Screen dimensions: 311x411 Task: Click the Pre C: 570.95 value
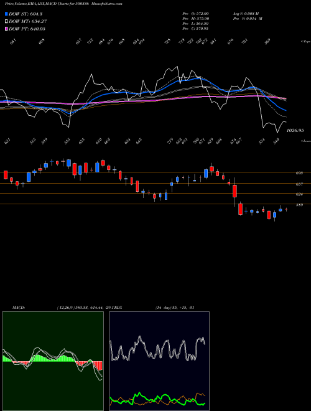(195, 29)
